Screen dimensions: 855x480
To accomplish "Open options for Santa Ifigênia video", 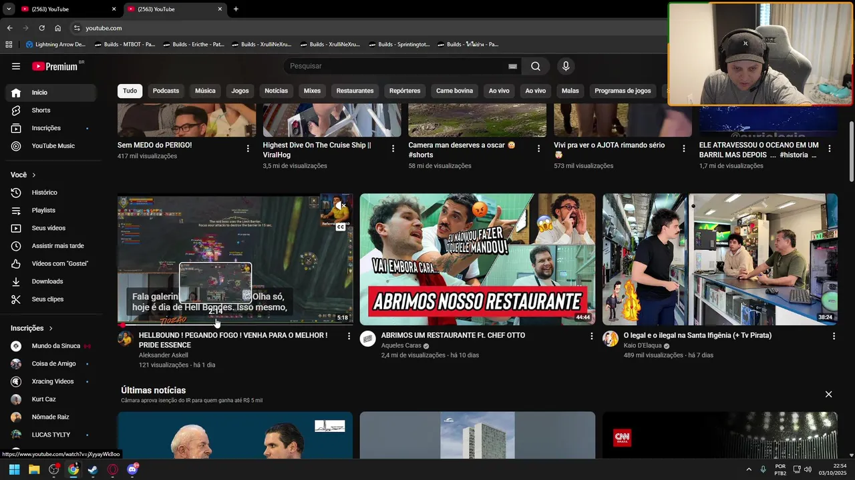I will click(834, 336).
